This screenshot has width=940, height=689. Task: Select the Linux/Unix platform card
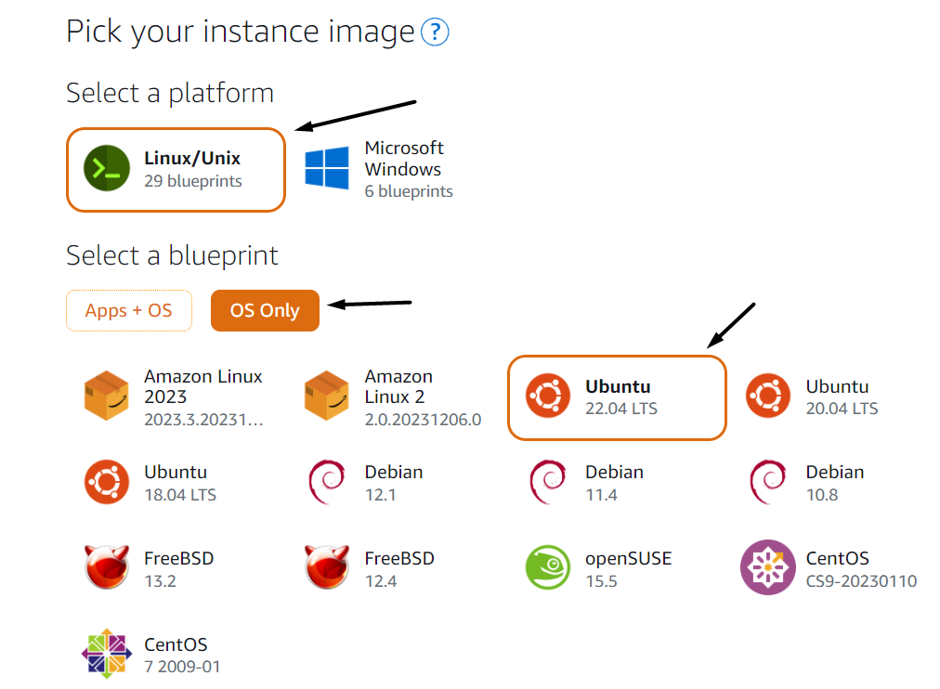coord(176,169)
